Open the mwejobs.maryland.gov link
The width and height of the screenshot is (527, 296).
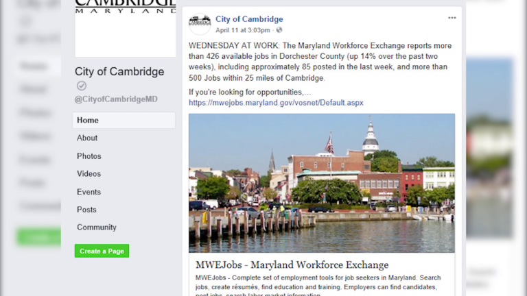tap(276, 103)
